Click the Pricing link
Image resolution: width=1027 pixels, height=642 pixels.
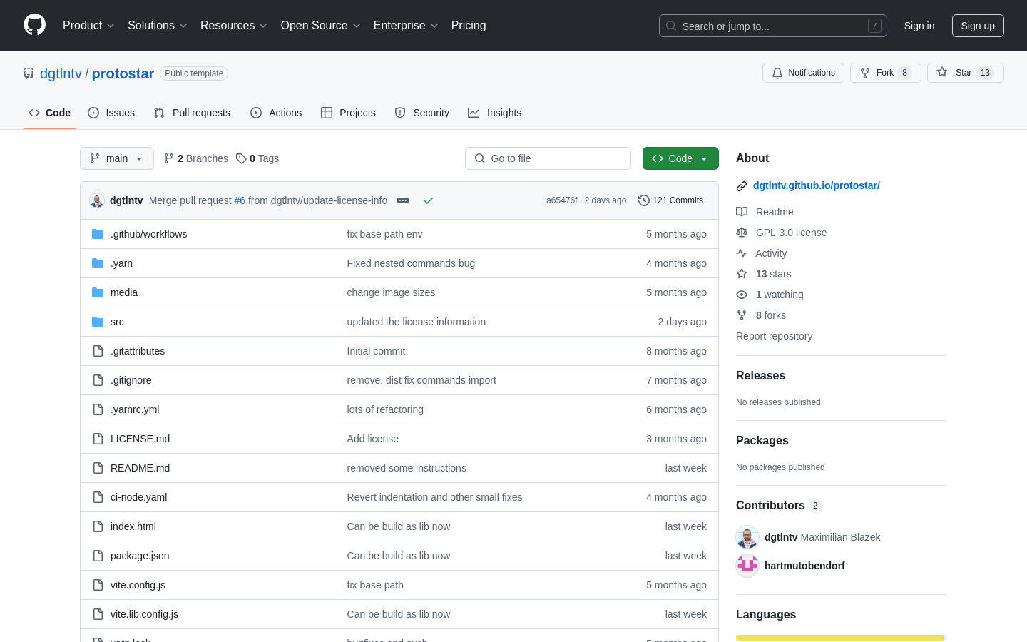[x=469, y=26]
